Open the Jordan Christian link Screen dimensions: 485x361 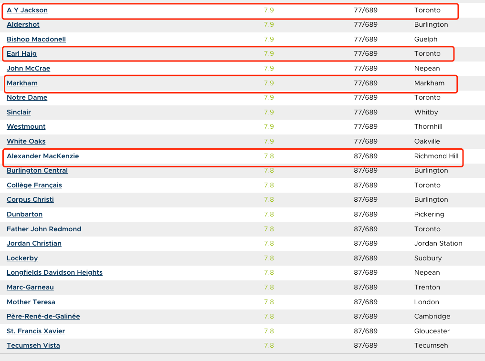coord(34,243)
